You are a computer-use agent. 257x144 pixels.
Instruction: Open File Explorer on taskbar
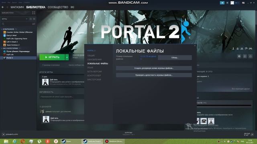(x=6, y=141)
